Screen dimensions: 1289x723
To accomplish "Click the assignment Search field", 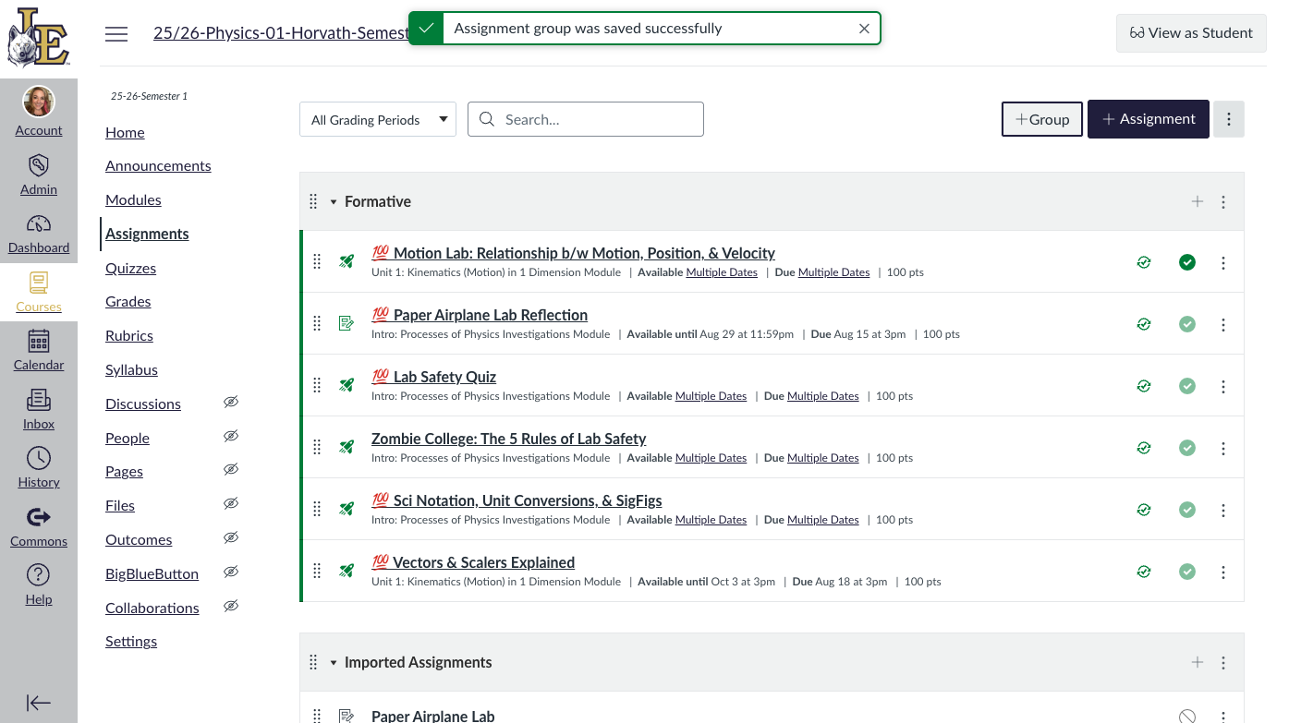I will [586, 119].
